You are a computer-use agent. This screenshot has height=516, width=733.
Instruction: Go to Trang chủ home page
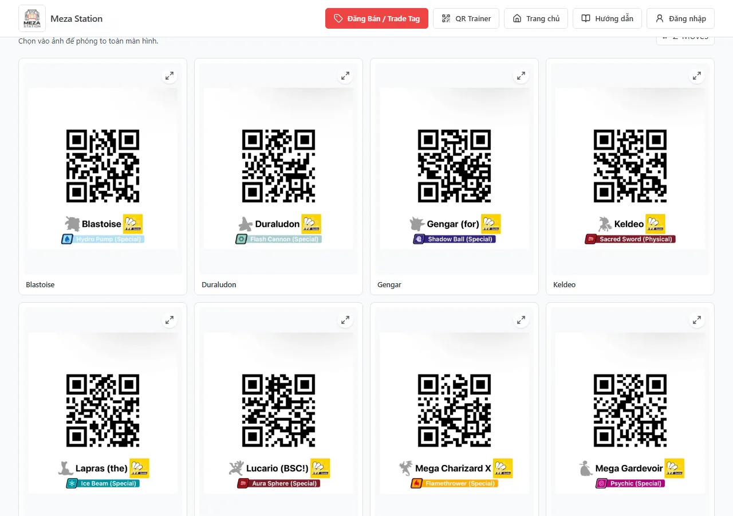(536, 18)
